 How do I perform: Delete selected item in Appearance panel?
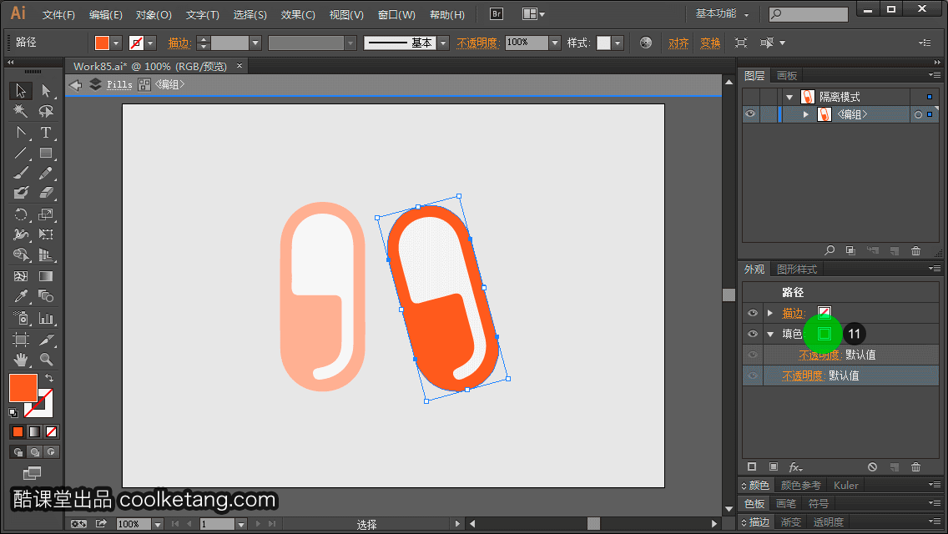916,467
